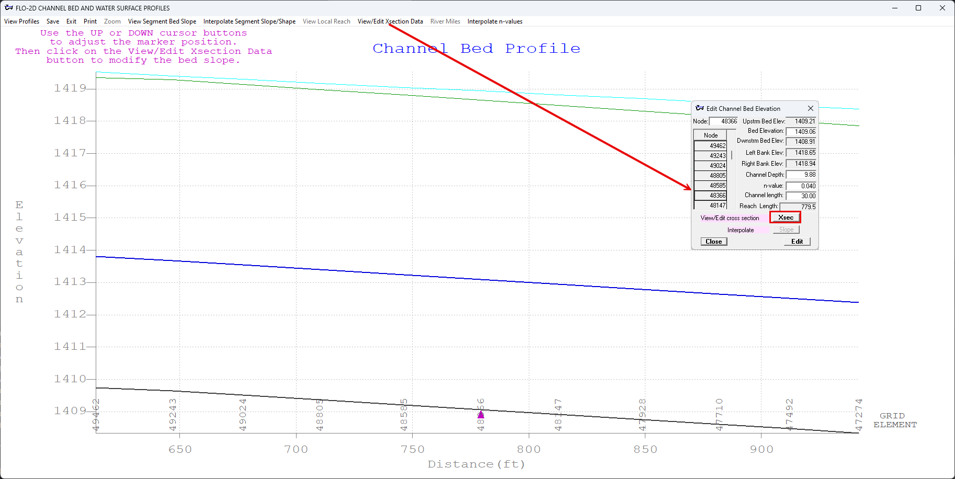Click View/Edit Xsection Data menu
The height and width of the screenshot is (479, 955).
390,21
